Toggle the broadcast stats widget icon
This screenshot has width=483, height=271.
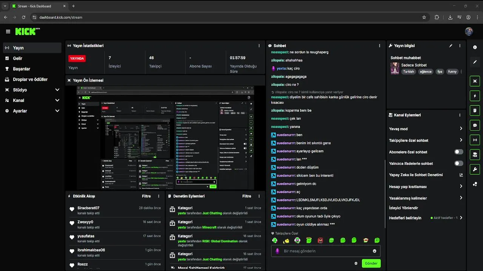pos(475,140)
